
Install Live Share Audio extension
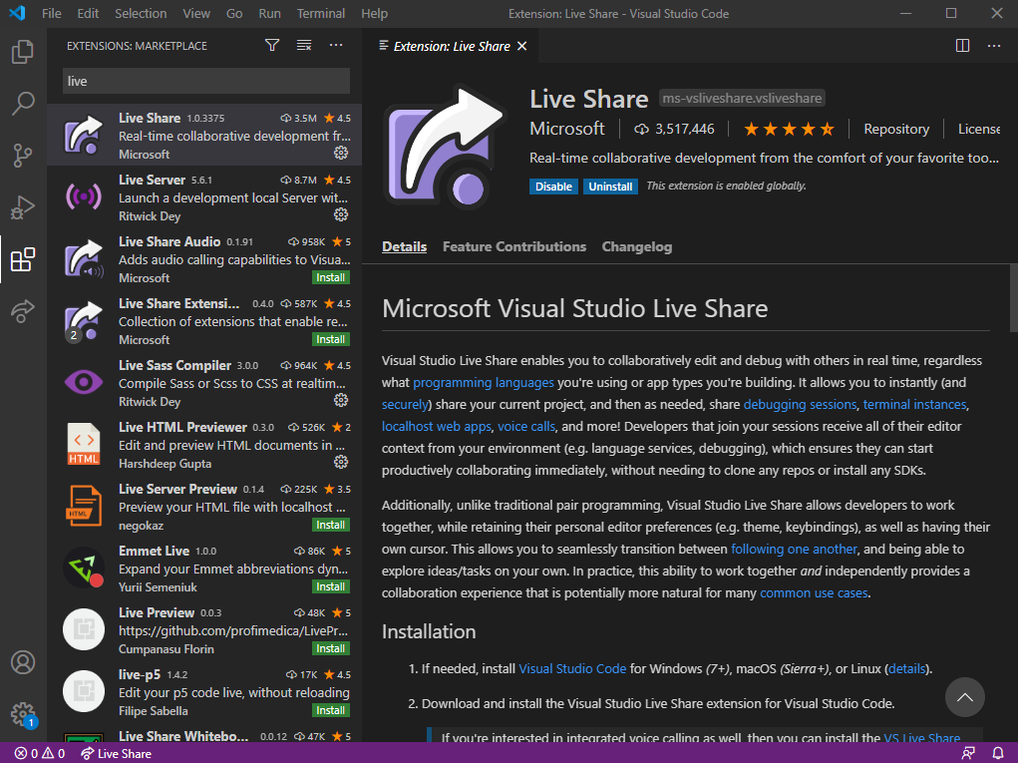click(x=330, y=277)
